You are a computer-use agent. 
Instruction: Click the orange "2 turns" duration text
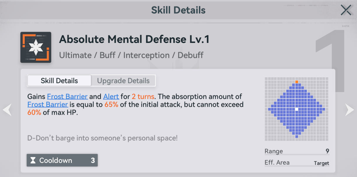[143, 96]
